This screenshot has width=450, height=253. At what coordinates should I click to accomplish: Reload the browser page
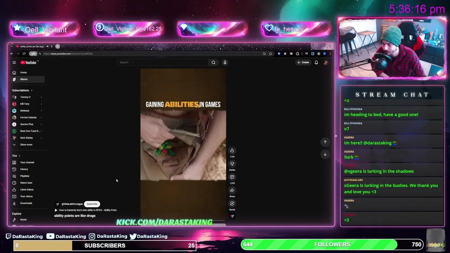pyautogui.click(x=24, y=54)
